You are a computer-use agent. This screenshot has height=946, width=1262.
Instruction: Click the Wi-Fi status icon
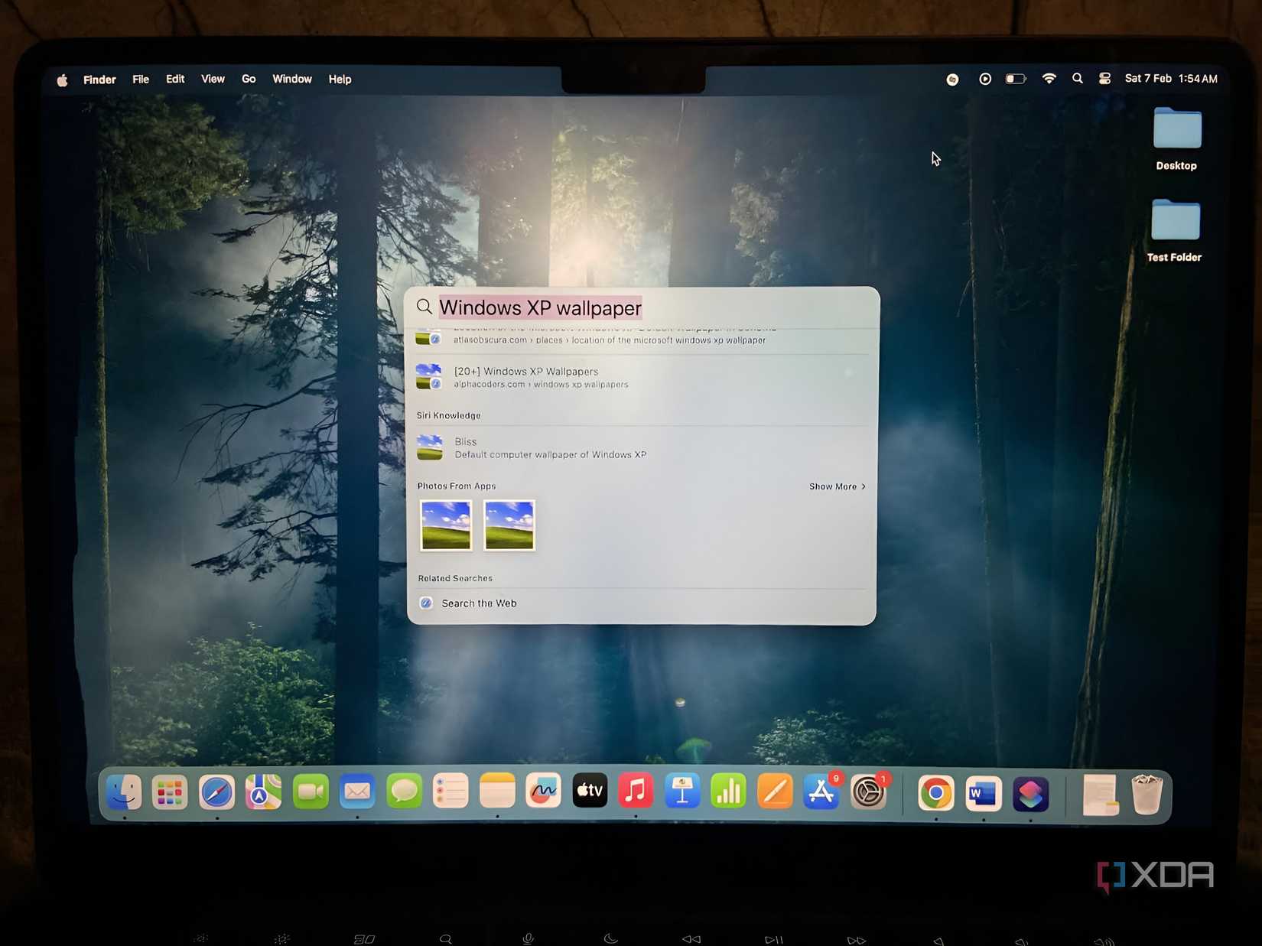pyautogui.click(x=1049, y=79)
